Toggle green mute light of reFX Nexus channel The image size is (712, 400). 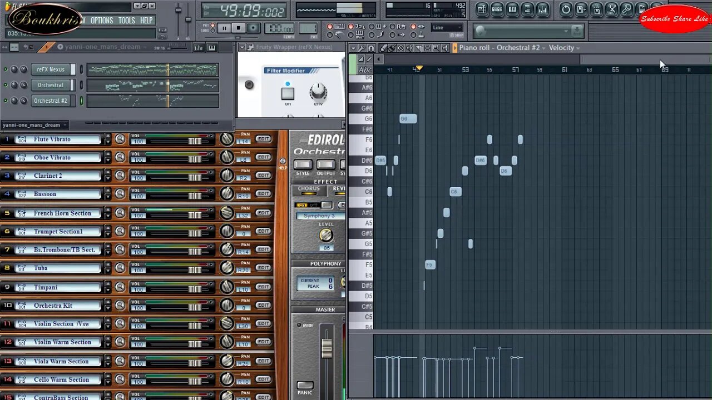click(6, 69)
